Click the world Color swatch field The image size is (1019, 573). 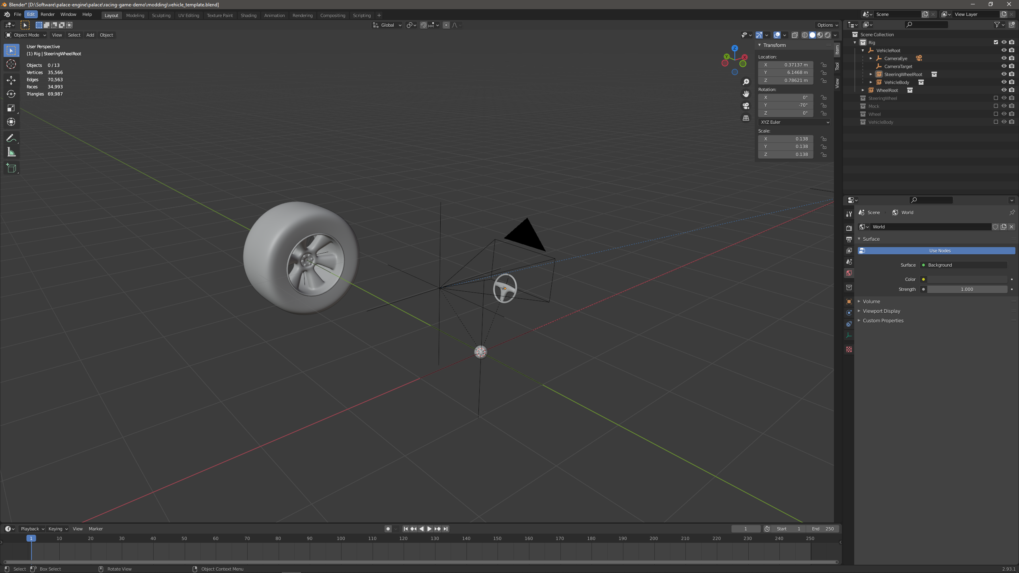[x=967, y=279]
